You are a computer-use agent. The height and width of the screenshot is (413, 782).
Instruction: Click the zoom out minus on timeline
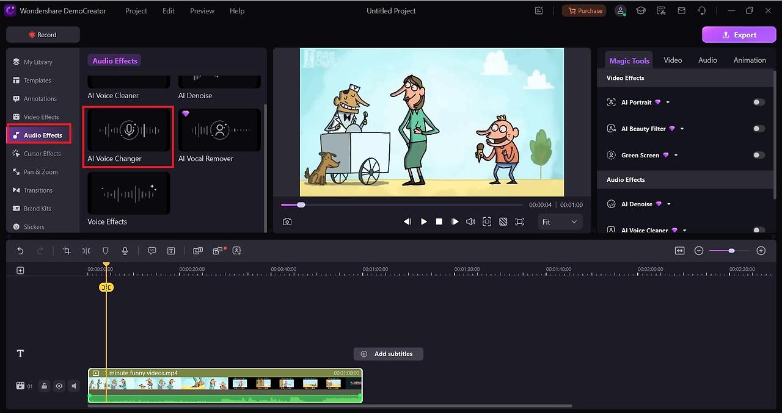point(699,251)
